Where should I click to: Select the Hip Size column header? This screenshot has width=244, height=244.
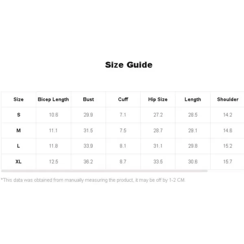coord(158,99)
